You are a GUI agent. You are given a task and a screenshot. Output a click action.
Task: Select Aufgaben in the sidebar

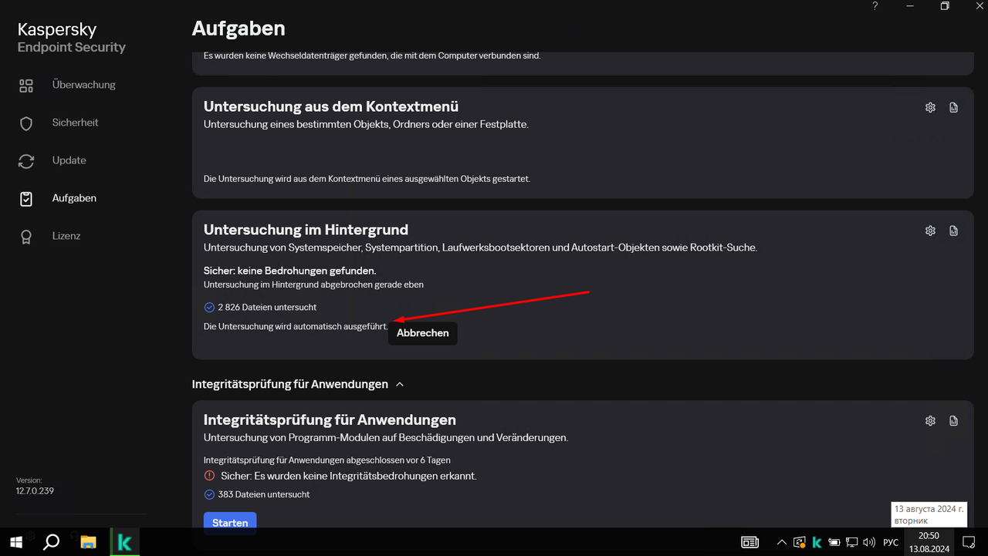tap(74, 198)
